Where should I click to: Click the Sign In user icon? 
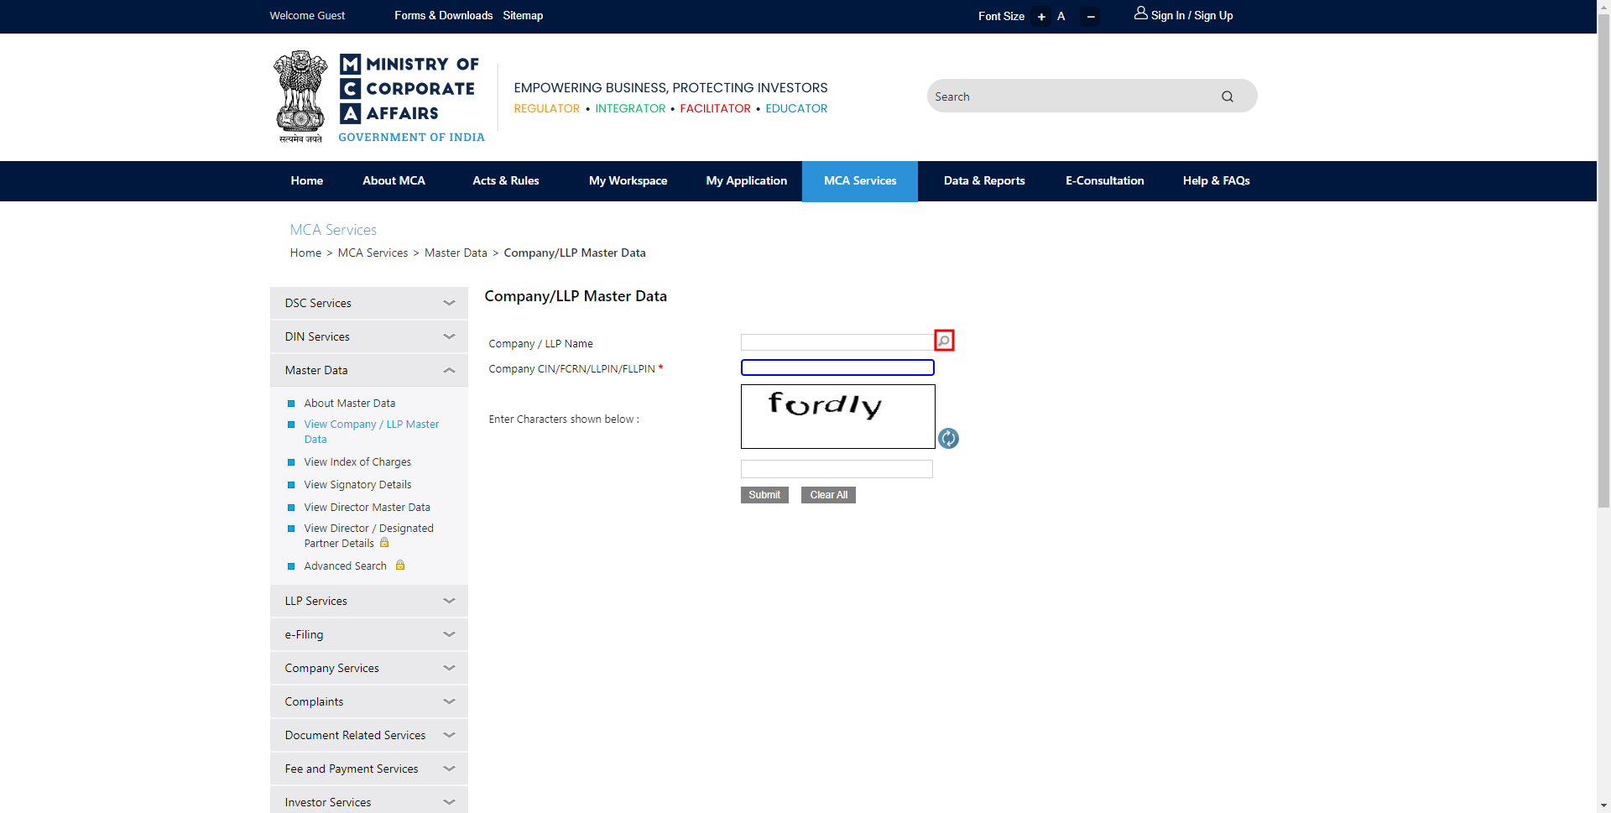click(1139, 13)
